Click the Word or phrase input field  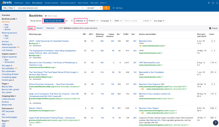[133, 21]
